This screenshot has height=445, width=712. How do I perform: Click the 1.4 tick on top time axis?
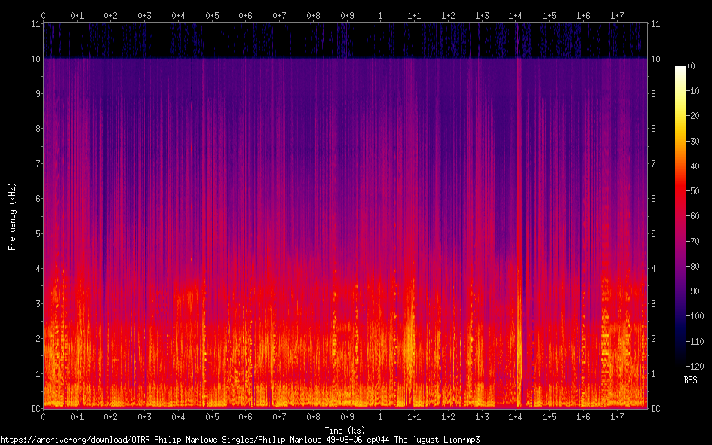click(515, 15)
